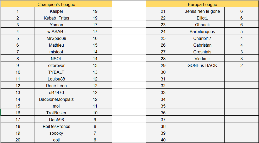Click the cell with player Yaman
The width and height of the screenshot is (259, 143).
coord(56,25)
